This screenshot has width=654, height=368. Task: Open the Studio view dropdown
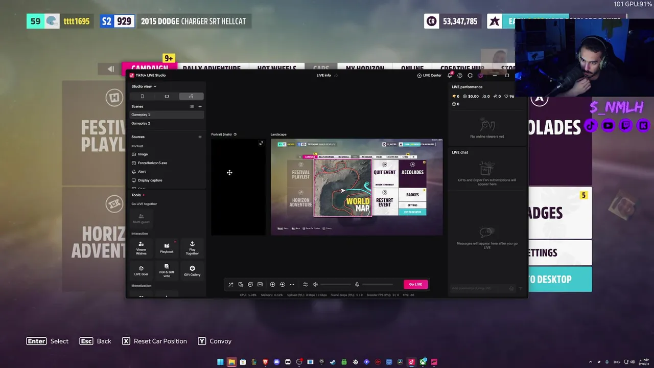point(144,86)
